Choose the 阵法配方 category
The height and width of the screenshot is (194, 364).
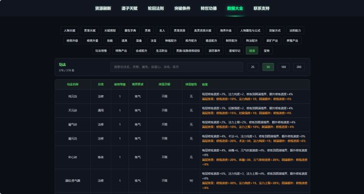(252, 40)
